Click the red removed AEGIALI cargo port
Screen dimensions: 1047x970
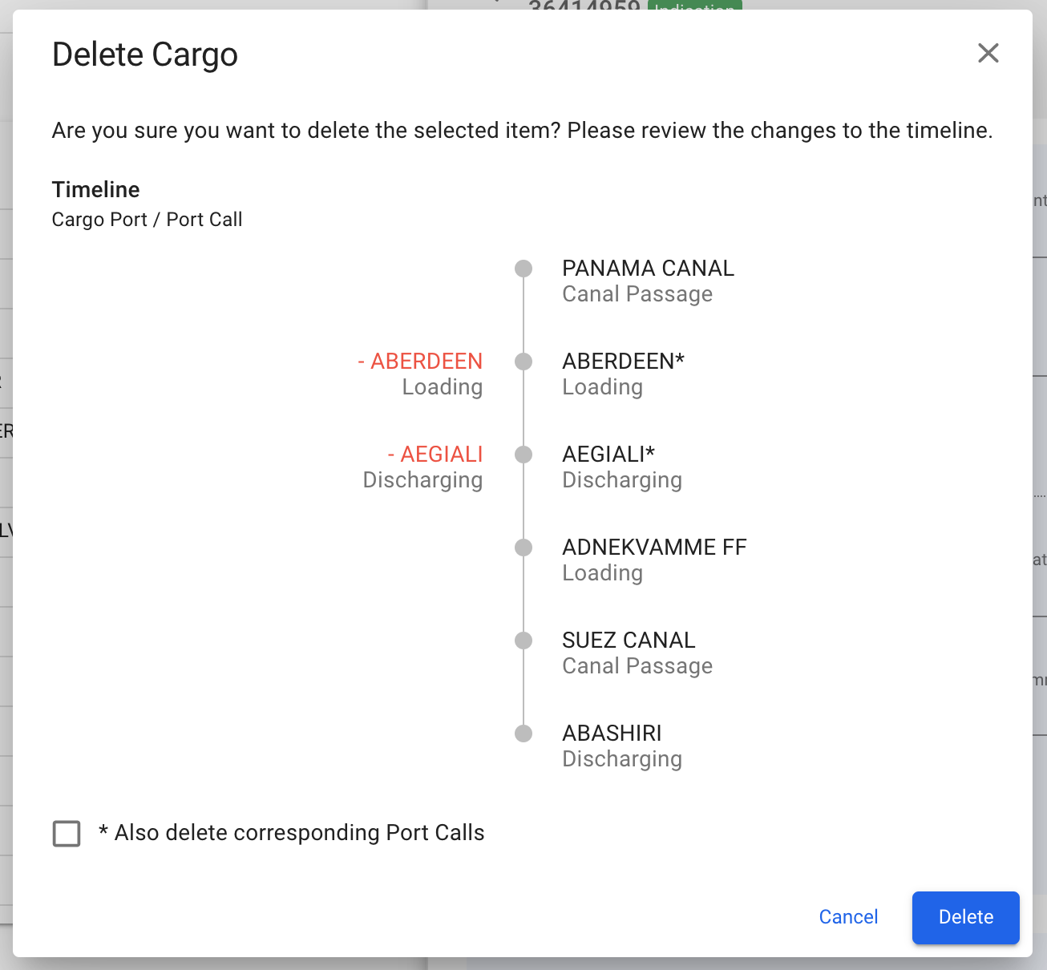pos(435,455)
